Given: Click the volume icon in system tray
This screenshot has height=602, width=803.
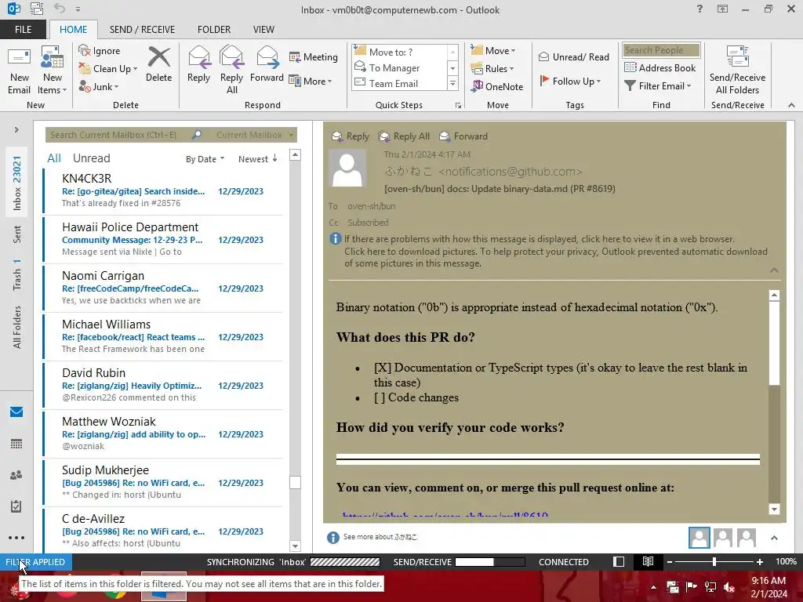Looking at the screenshot, I should click(x=729, y=587).
